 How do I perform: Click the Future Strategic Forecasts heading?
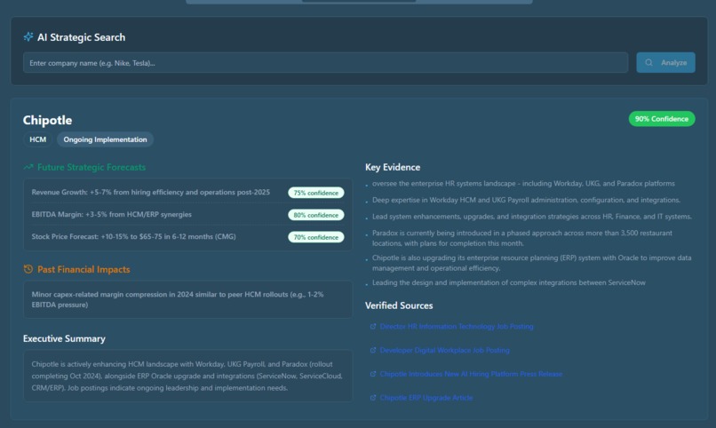pyautogui.click(x=91, y=168)
